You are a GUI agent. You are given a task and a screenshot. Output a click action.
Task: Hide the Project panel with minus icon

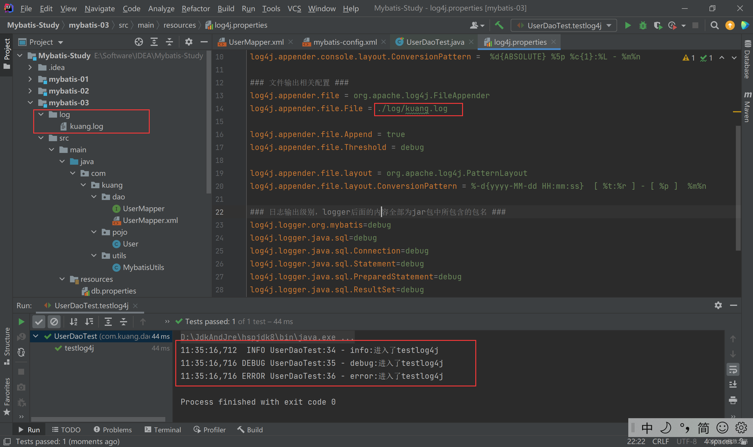(x=204, y=42)
